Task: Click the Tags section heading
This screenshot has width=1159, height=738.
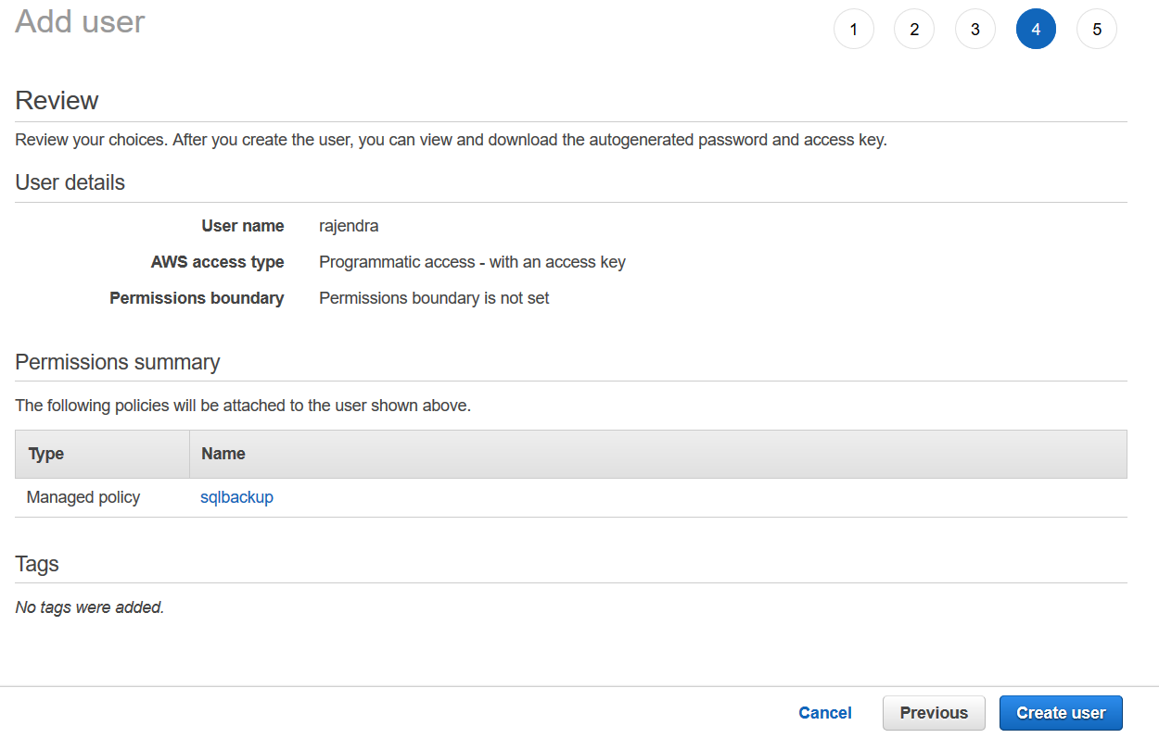Action: pyautogui.click(x=37, y=564)
